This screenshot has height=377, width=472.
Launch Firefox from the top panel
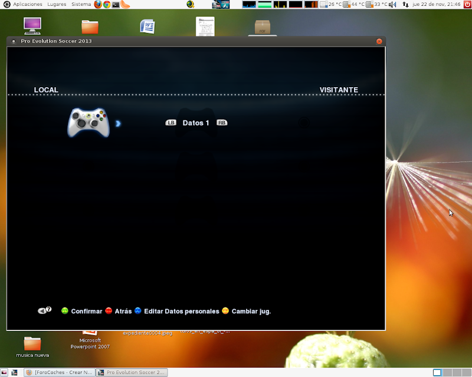pyautogui.click(x=98, y=4)
